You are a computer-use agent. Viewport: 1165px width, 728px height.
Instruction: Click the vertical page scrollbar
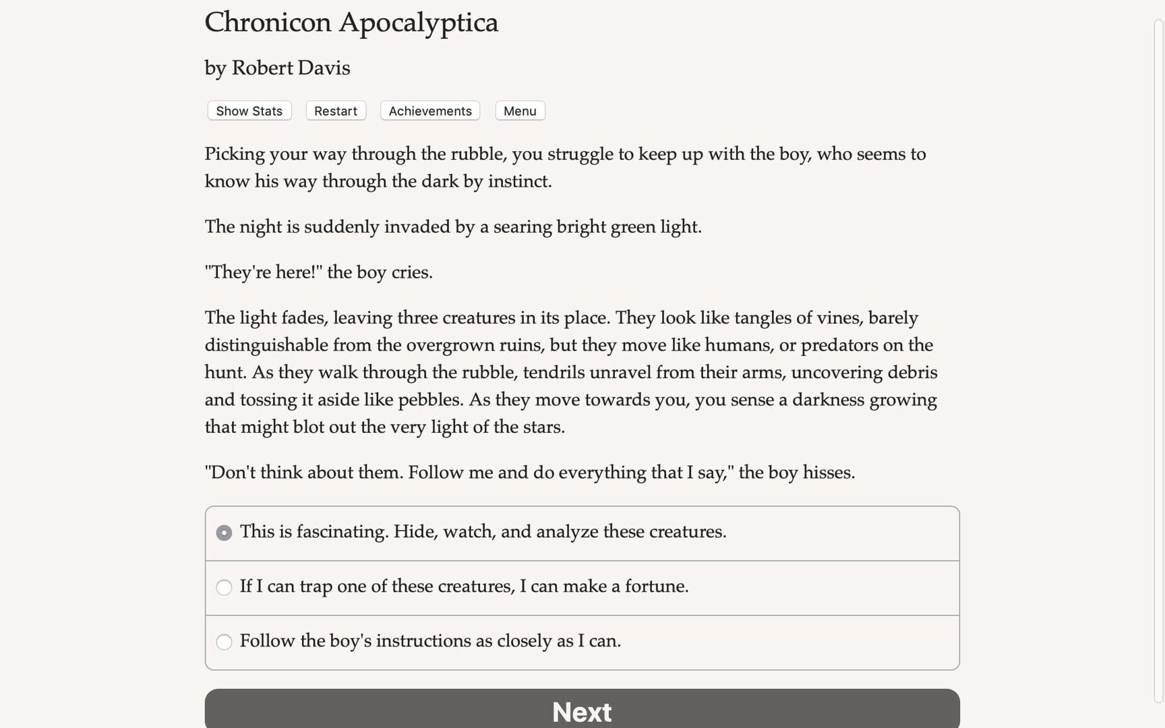(x=1158, y=337)
